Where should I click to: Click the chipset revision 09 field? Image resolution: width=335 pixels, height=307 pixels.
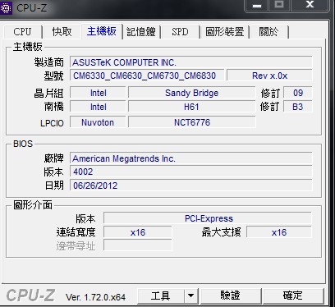pyautogui.click(x=298, y=93)
